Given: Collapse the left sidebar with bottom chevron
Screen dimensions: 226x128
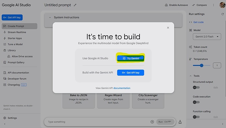Looking at the screenshot, I should tap(5, 124).
